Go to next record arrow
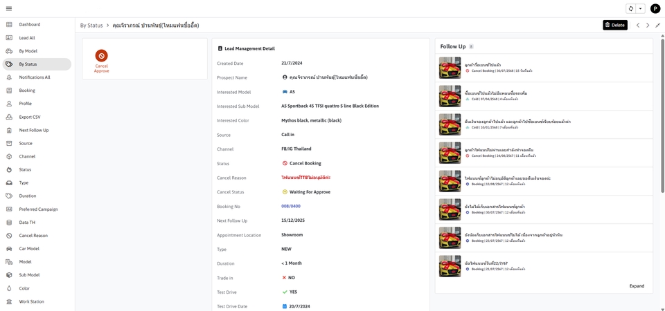Screen dimensions: 665x311 pos(648,25)
